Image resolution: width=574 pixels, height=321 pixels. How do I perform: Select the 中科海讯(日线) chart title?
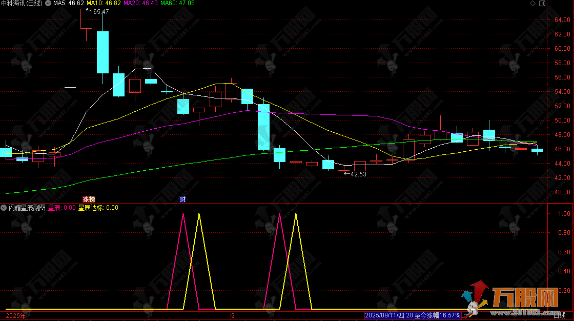[22, 3]
